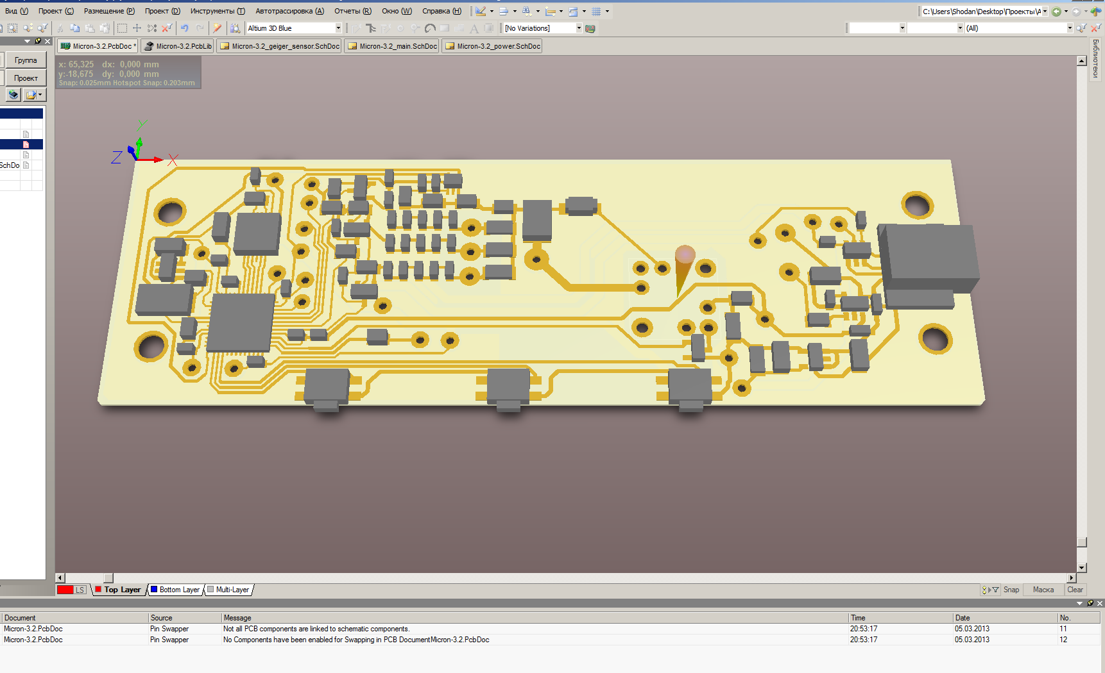This screenshot has width=1105, height=673.
Task: Select the Bottom Layer tab
Action: 175,590
